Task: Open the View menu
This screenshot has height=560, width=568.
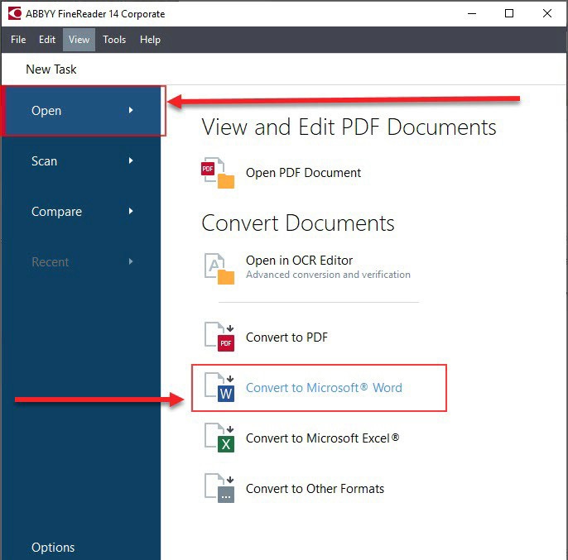Action: point(79,40)
